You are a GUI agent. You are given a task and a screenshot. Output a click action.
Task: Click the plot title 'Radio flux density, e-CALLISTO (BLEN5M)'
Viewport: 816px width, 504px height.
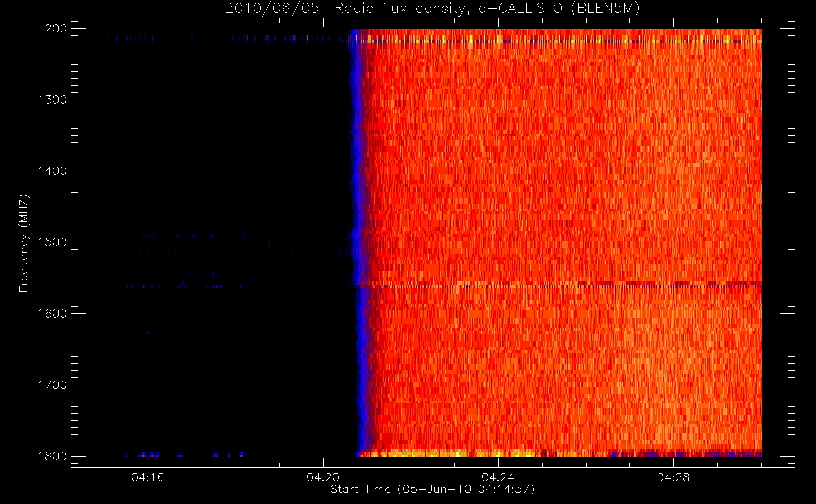point(487,9)
